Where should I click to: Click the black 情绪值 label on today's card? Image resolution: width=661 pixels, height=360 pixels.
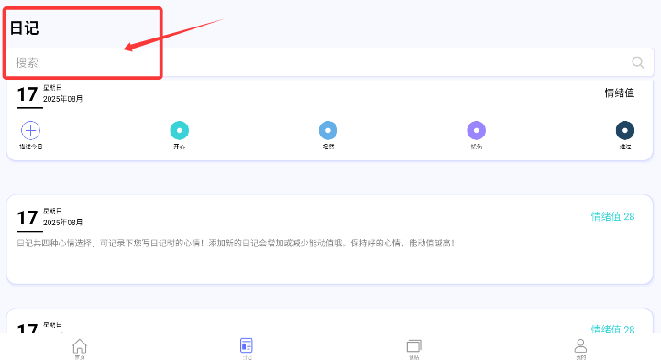point(619,93)
